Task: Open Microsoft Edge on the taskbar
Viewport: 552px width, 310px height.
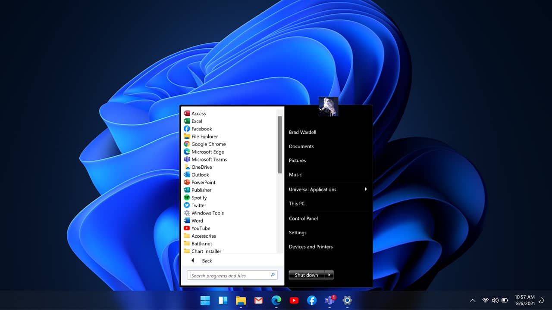Action: [276, 300]
